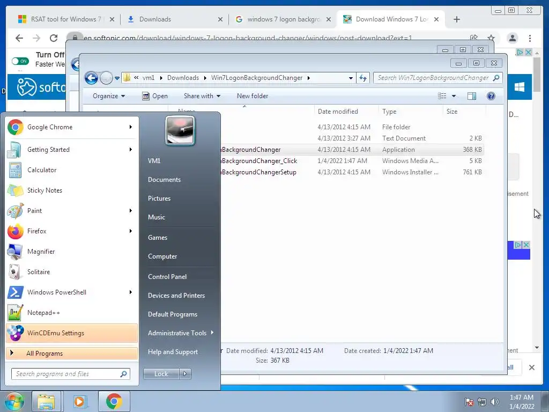The image size is (549, 412).
Task: Click New folder in Explorer toolbar
Action: tap(253, 96)
